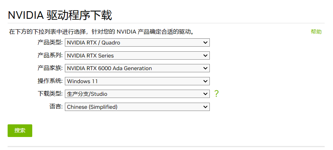The width and height of the screenshot is (333, 150).
Task: Open the 帮助 link
Action: click(316, 32)
